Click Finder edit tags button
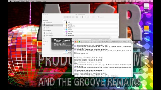 click(93, 17)
